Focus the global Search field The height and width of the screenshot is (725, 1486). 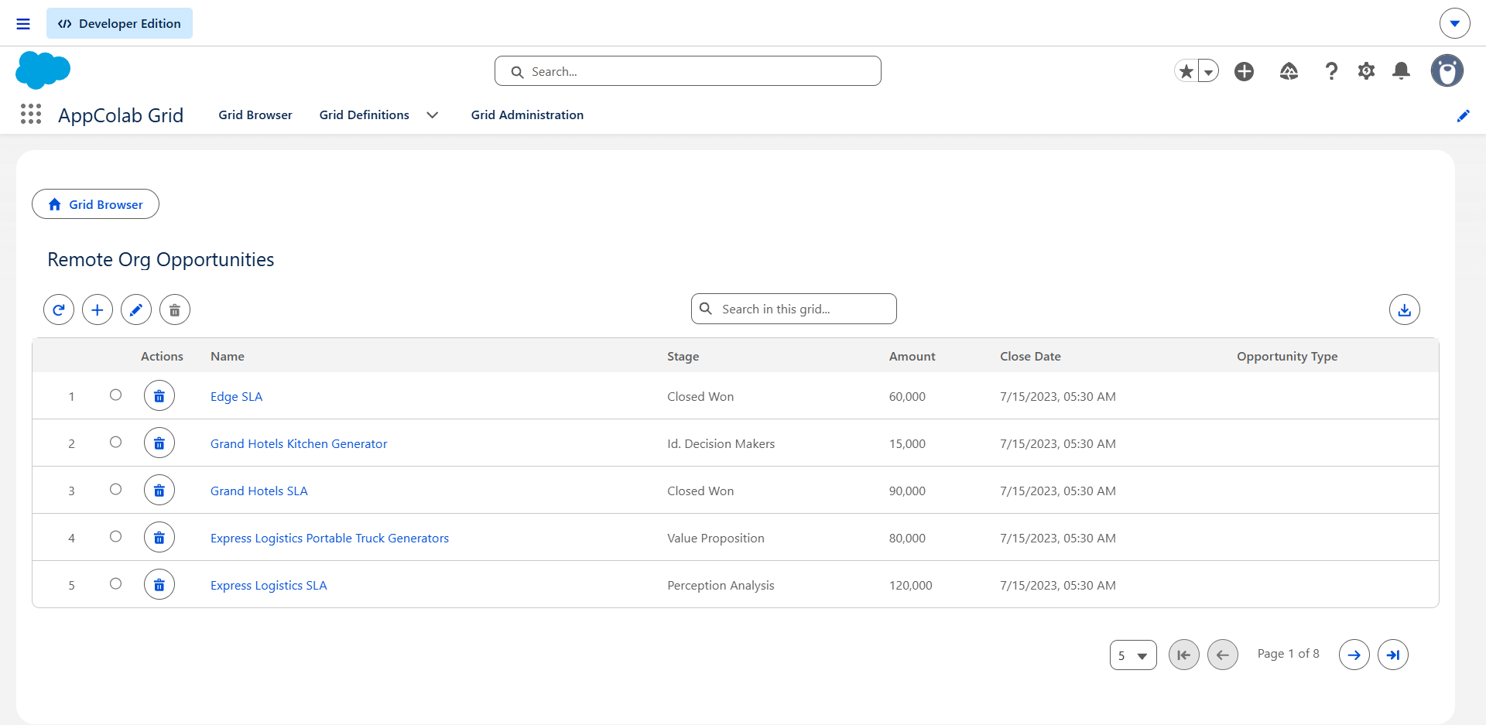click(x=687, y=71)
